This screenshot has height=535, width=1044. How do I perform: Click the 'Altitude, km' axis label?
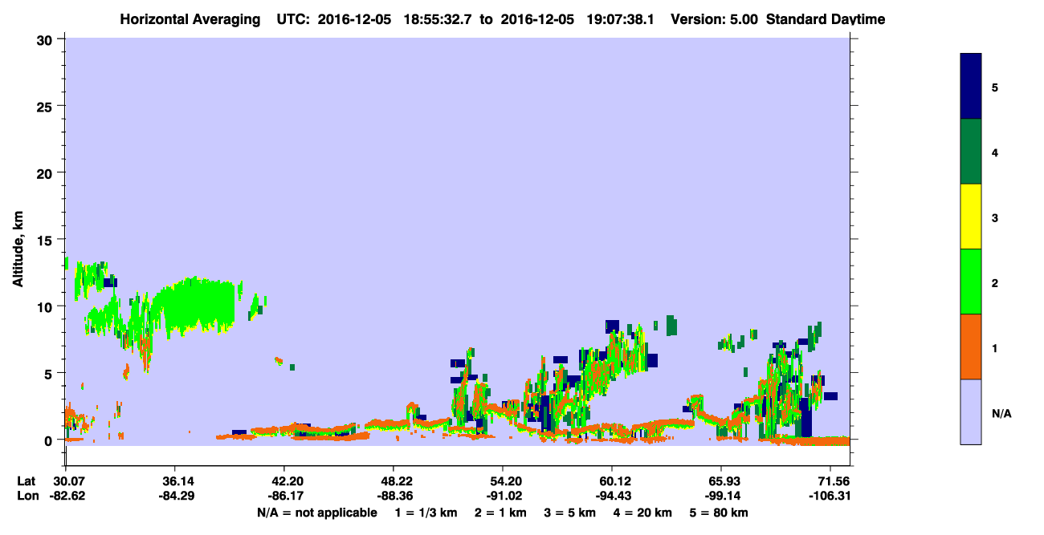point(18,249)
